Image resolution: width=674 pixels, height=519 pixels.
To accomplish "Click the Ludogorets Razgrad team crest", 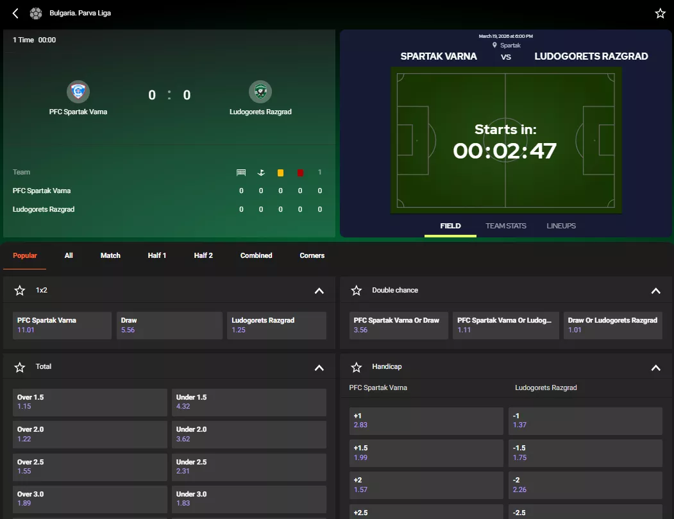I will coord(260,92).
